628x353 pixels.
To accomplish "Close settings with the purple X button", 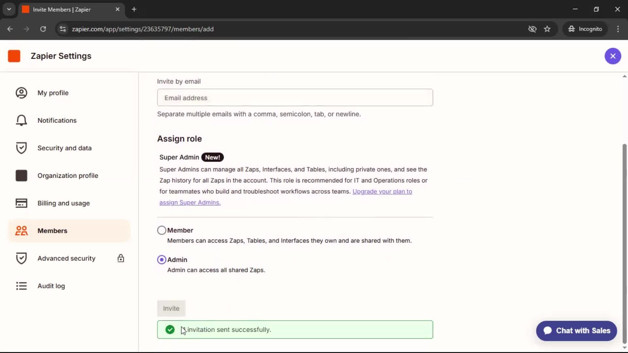I will (613, 56).
